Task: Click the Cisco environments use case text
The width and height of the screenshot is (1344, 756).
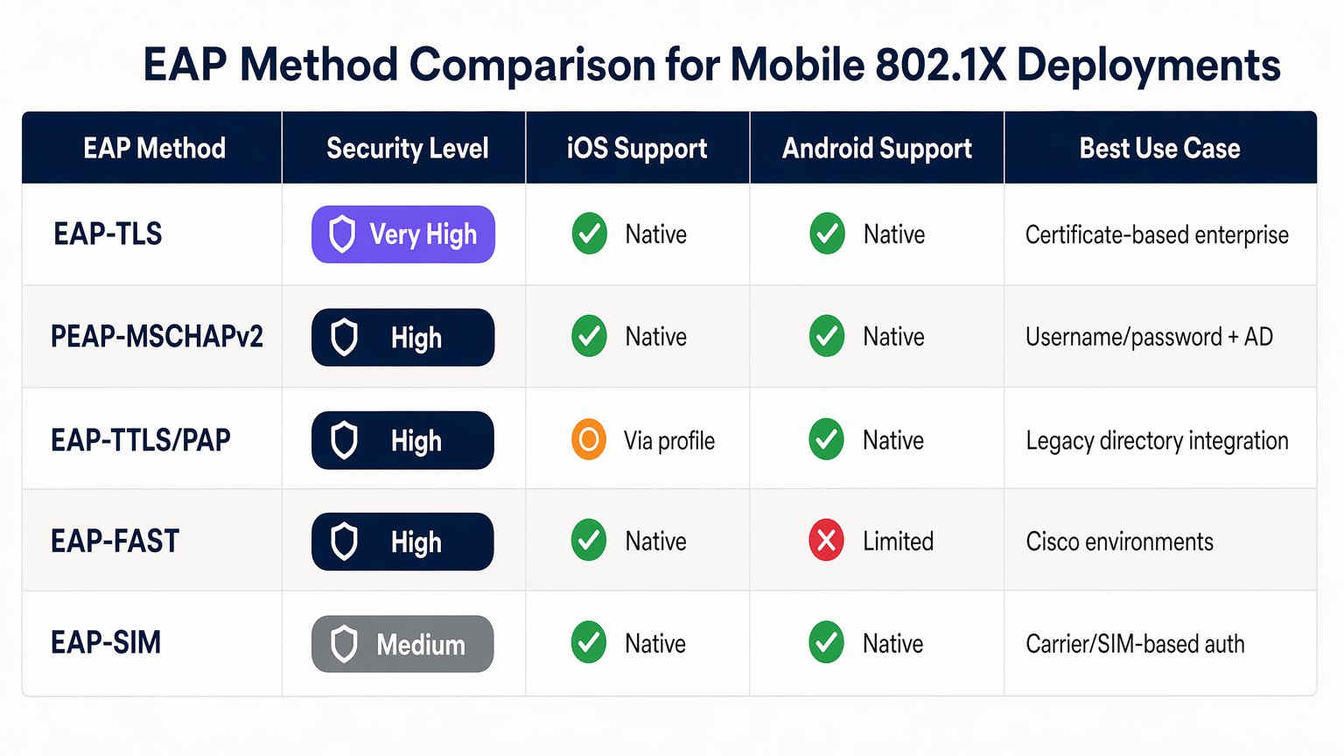Action: (x=1119, y=542)
